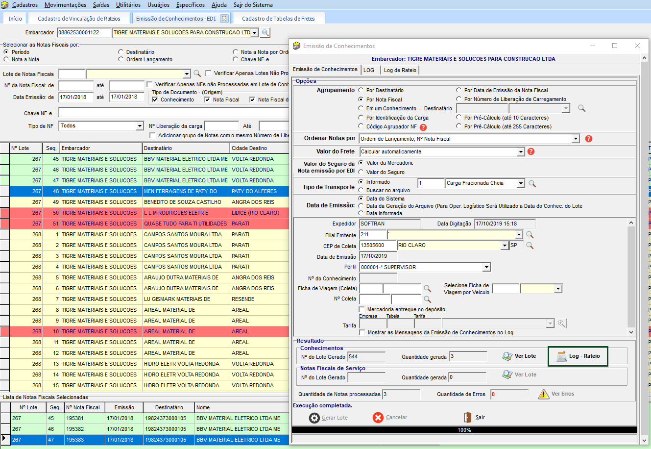
Task: Click the Log - Rateio button
Action: [x=578, y=356]
